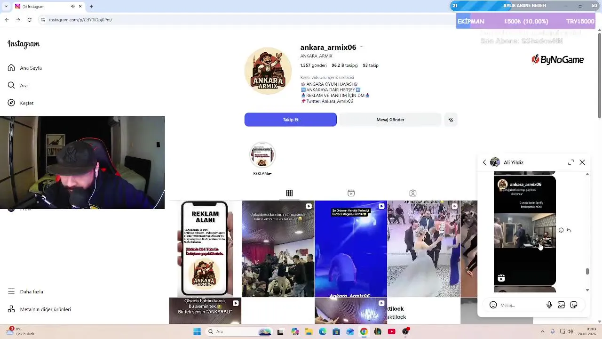Open the shared ankara_armix06 reel in chat
This screenshot has height=339, width=602.
[525, 231]
